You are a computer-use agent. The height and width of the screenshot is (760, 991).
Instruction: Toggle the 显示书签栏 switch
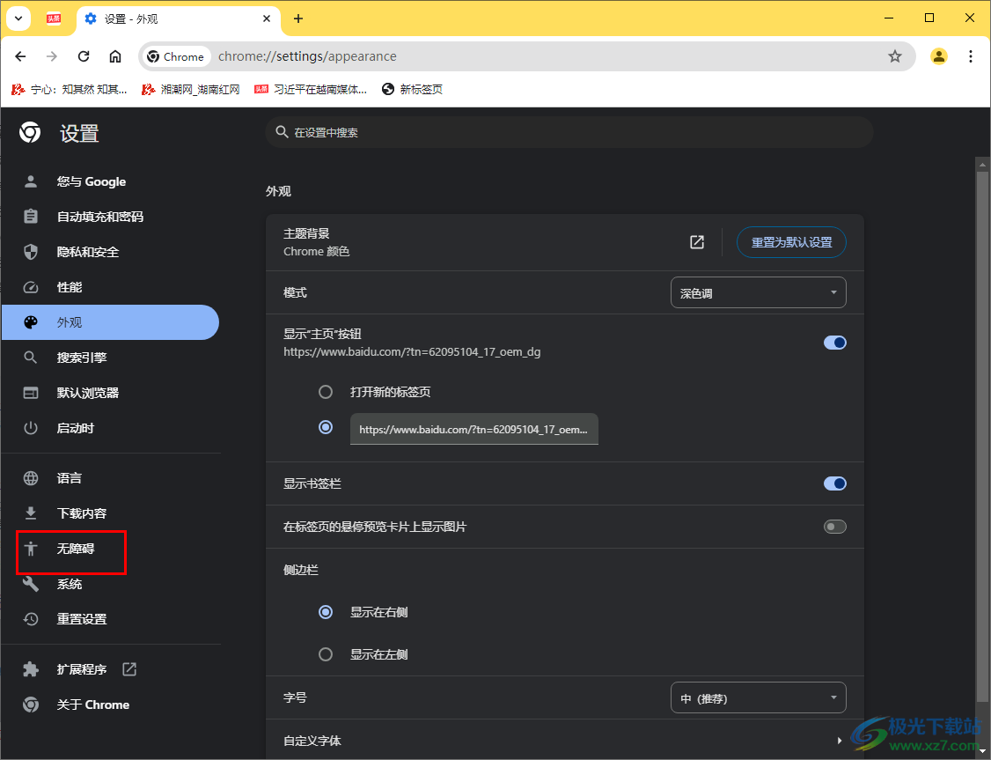click(834, 483)
